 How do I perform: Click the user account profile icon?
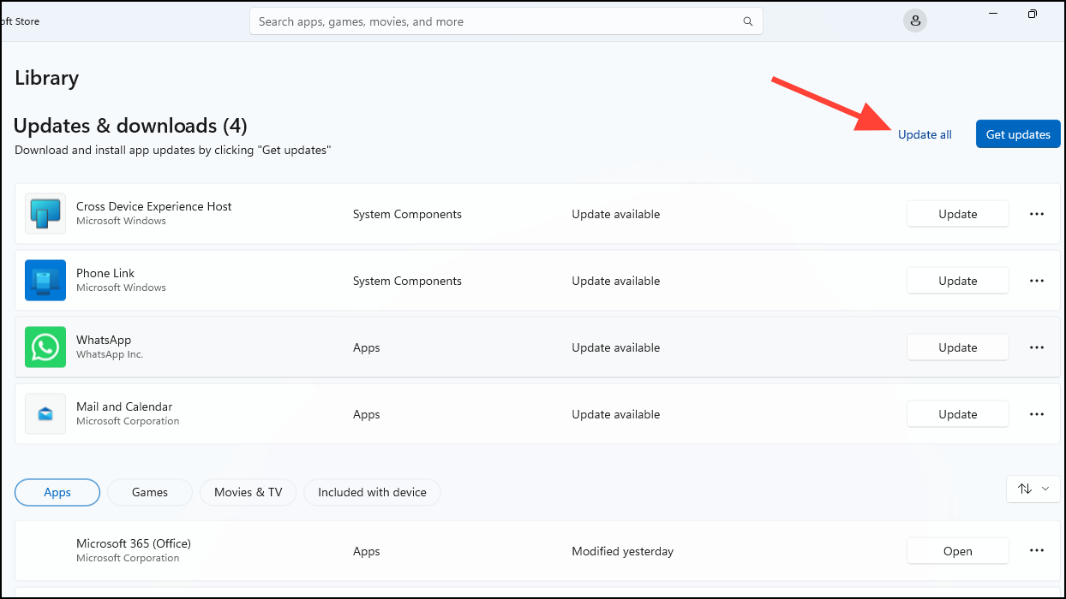point(914,20)
